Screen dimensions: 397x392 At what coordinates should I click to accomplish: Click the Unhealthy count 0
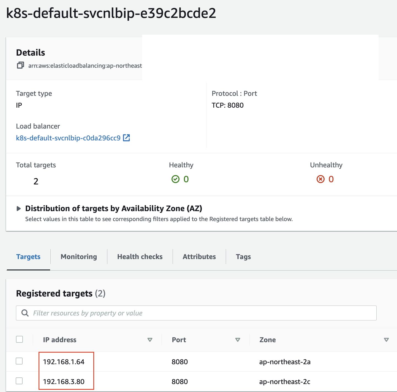(x=331, y=179)
